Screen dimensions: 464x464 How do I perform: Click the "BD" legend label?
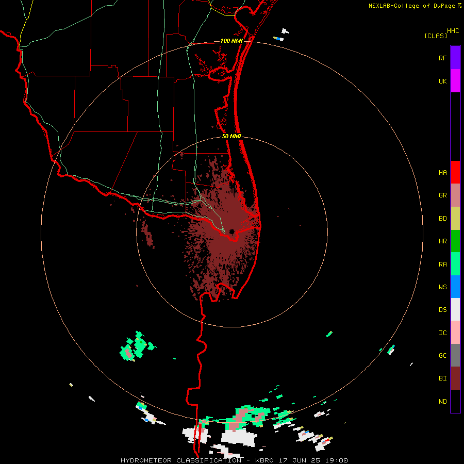point(442,219)
